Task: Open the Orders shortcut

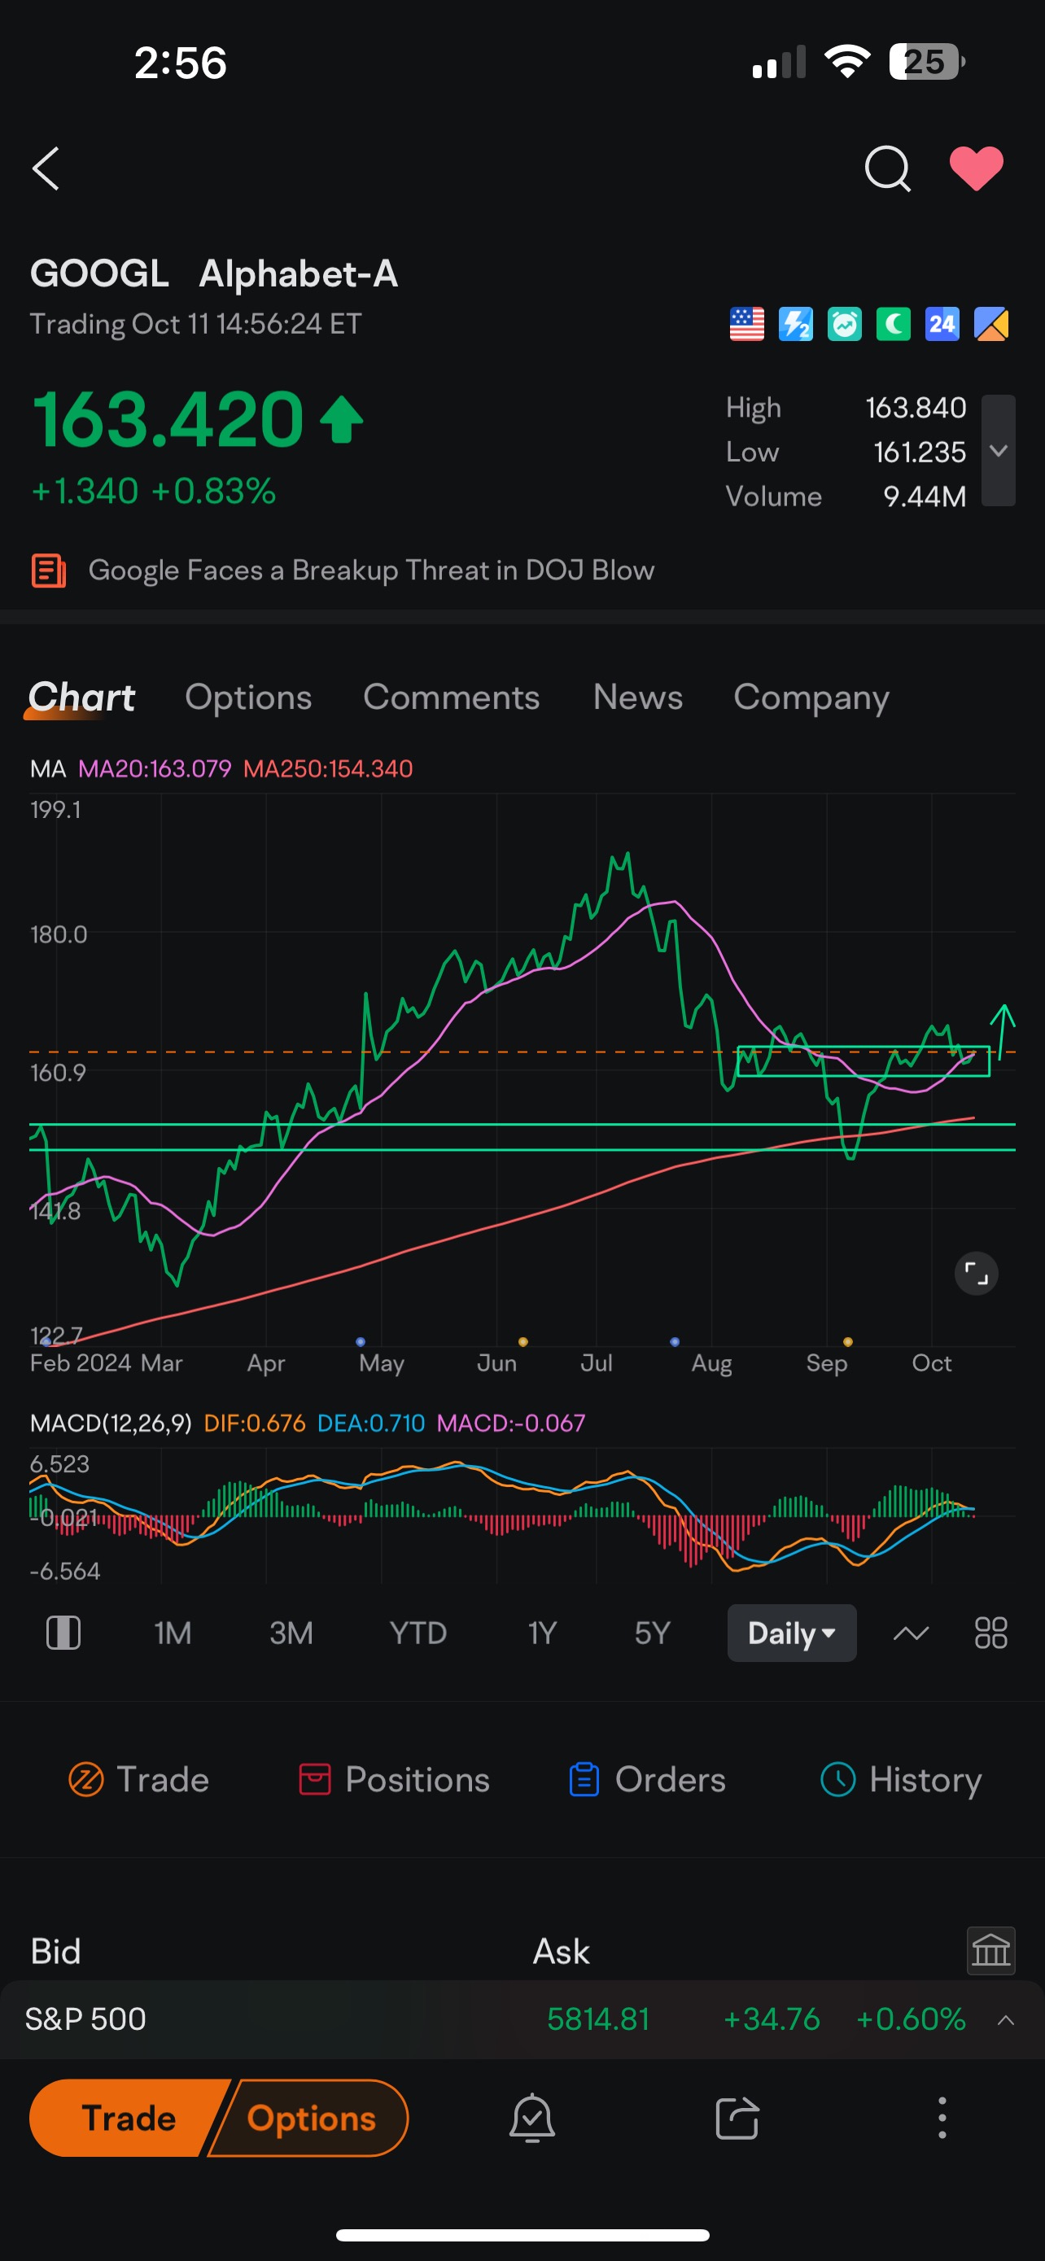Action: pos(648,1780)
